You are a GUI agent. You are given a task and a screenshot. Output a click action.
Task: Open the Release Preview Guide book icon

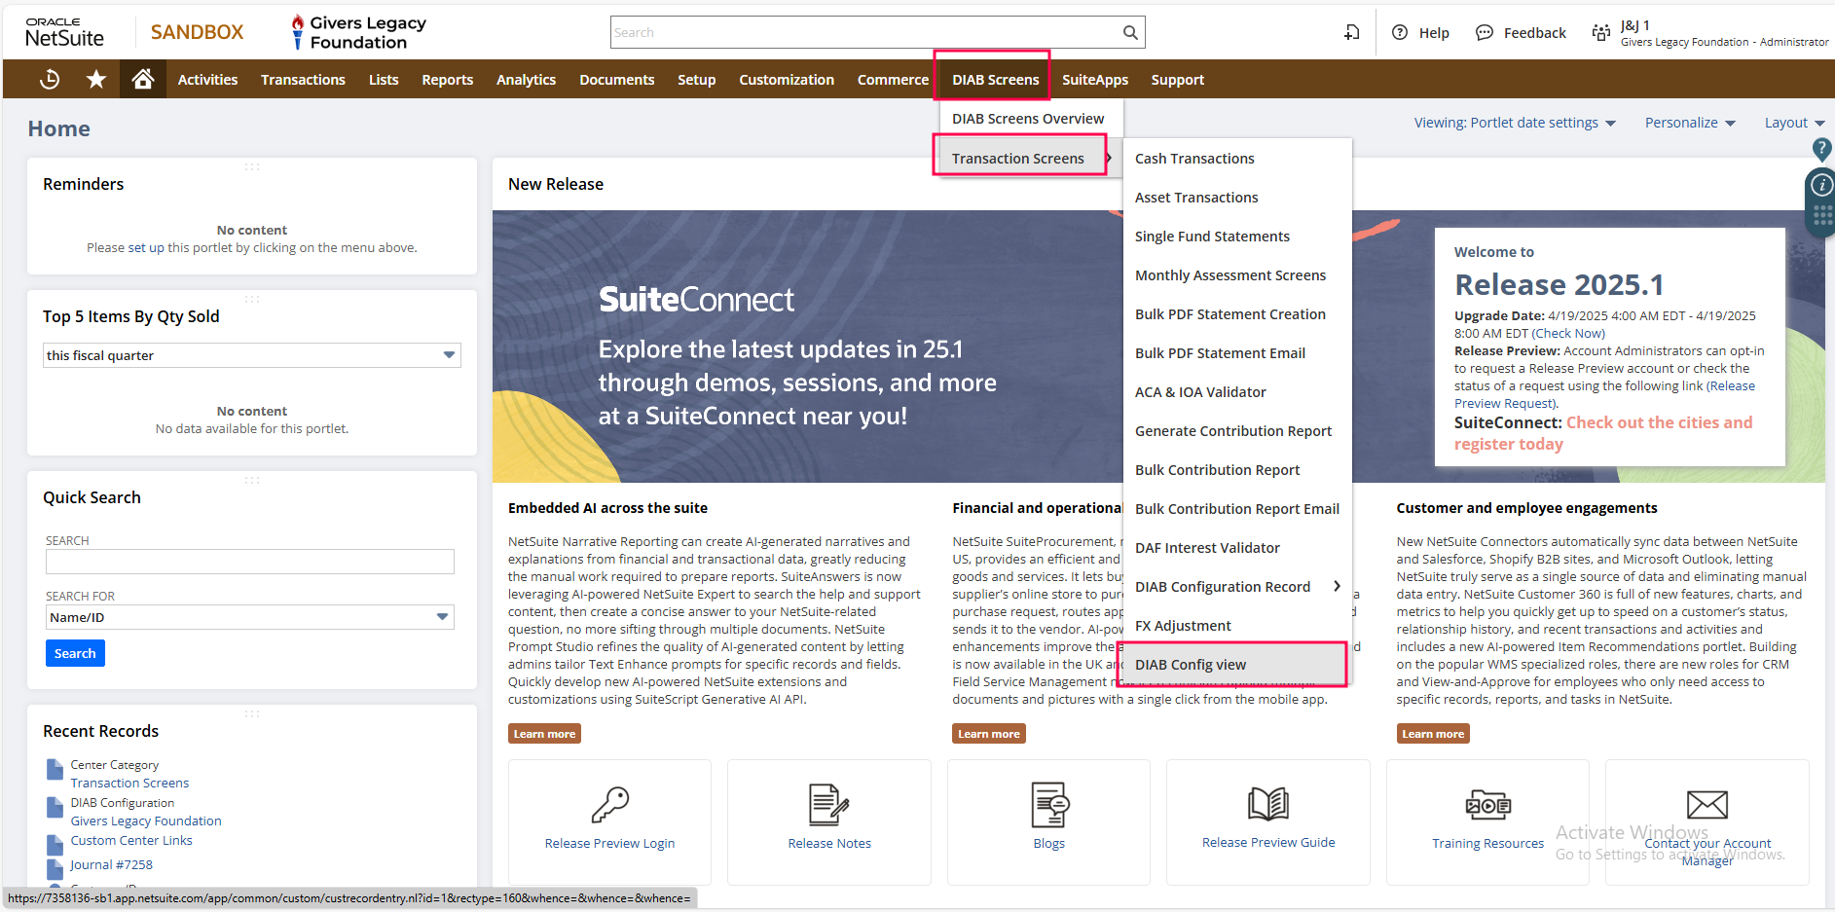point(1268,805)
